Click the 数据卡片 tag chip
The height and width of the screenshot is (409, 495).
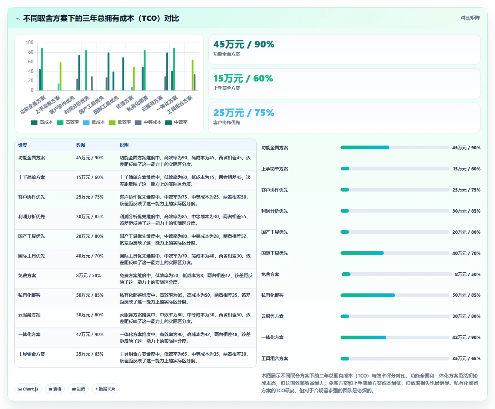click(105, 389)
